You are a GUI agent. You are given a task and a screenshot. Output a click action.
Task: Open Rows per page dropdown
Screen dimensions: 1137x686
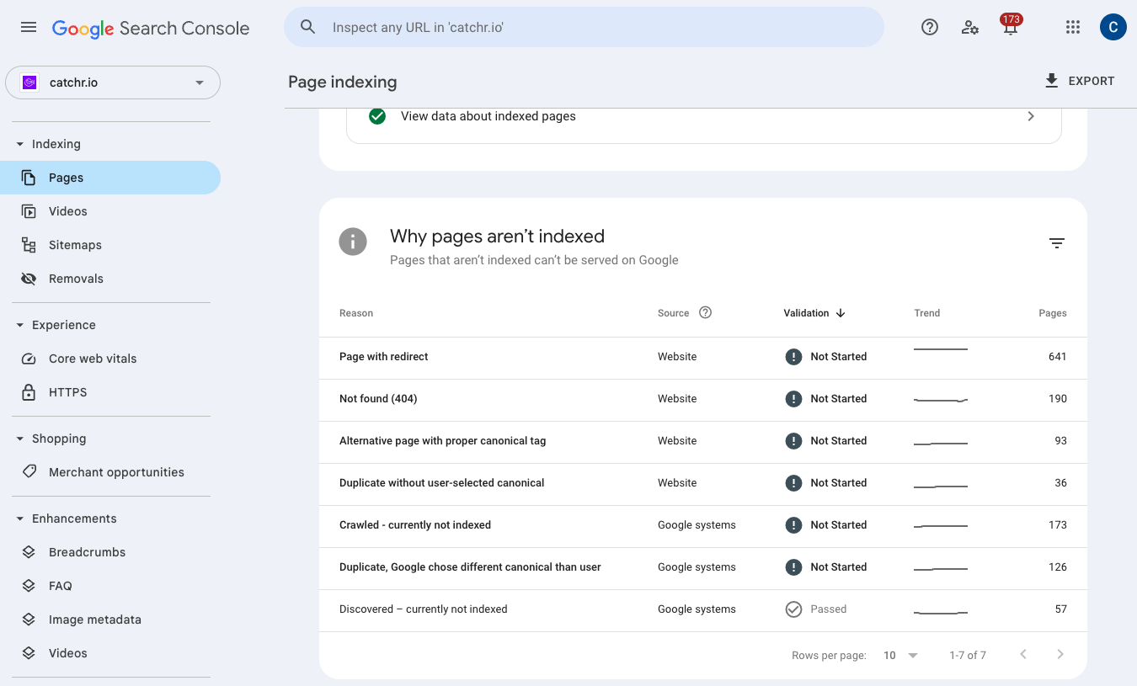pos(900,655)
